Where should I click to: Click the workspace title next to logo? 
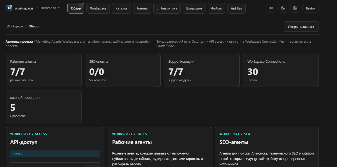24,8
